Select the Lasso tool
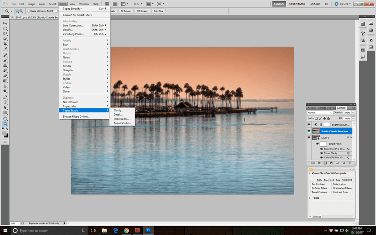This screenshot has width=376, height=235. (5, 34)
